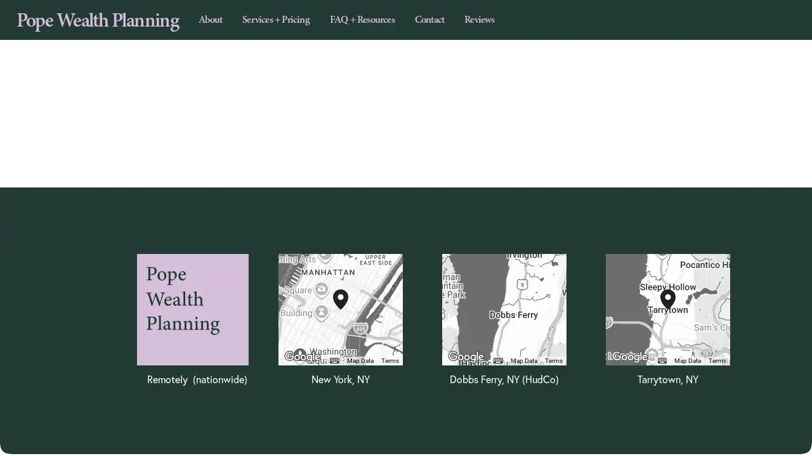
Task: Open keyboard shortcuts icon on New York map
Action: pos(334,360)
